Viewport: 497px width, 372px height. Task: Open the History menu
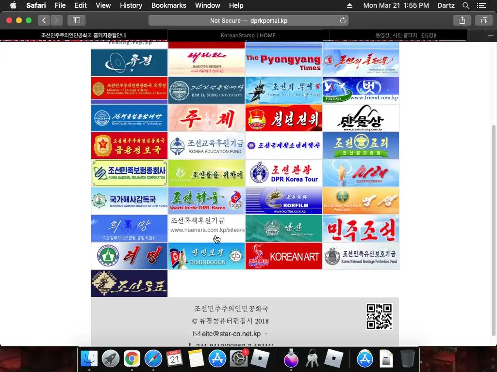[131, 5]
